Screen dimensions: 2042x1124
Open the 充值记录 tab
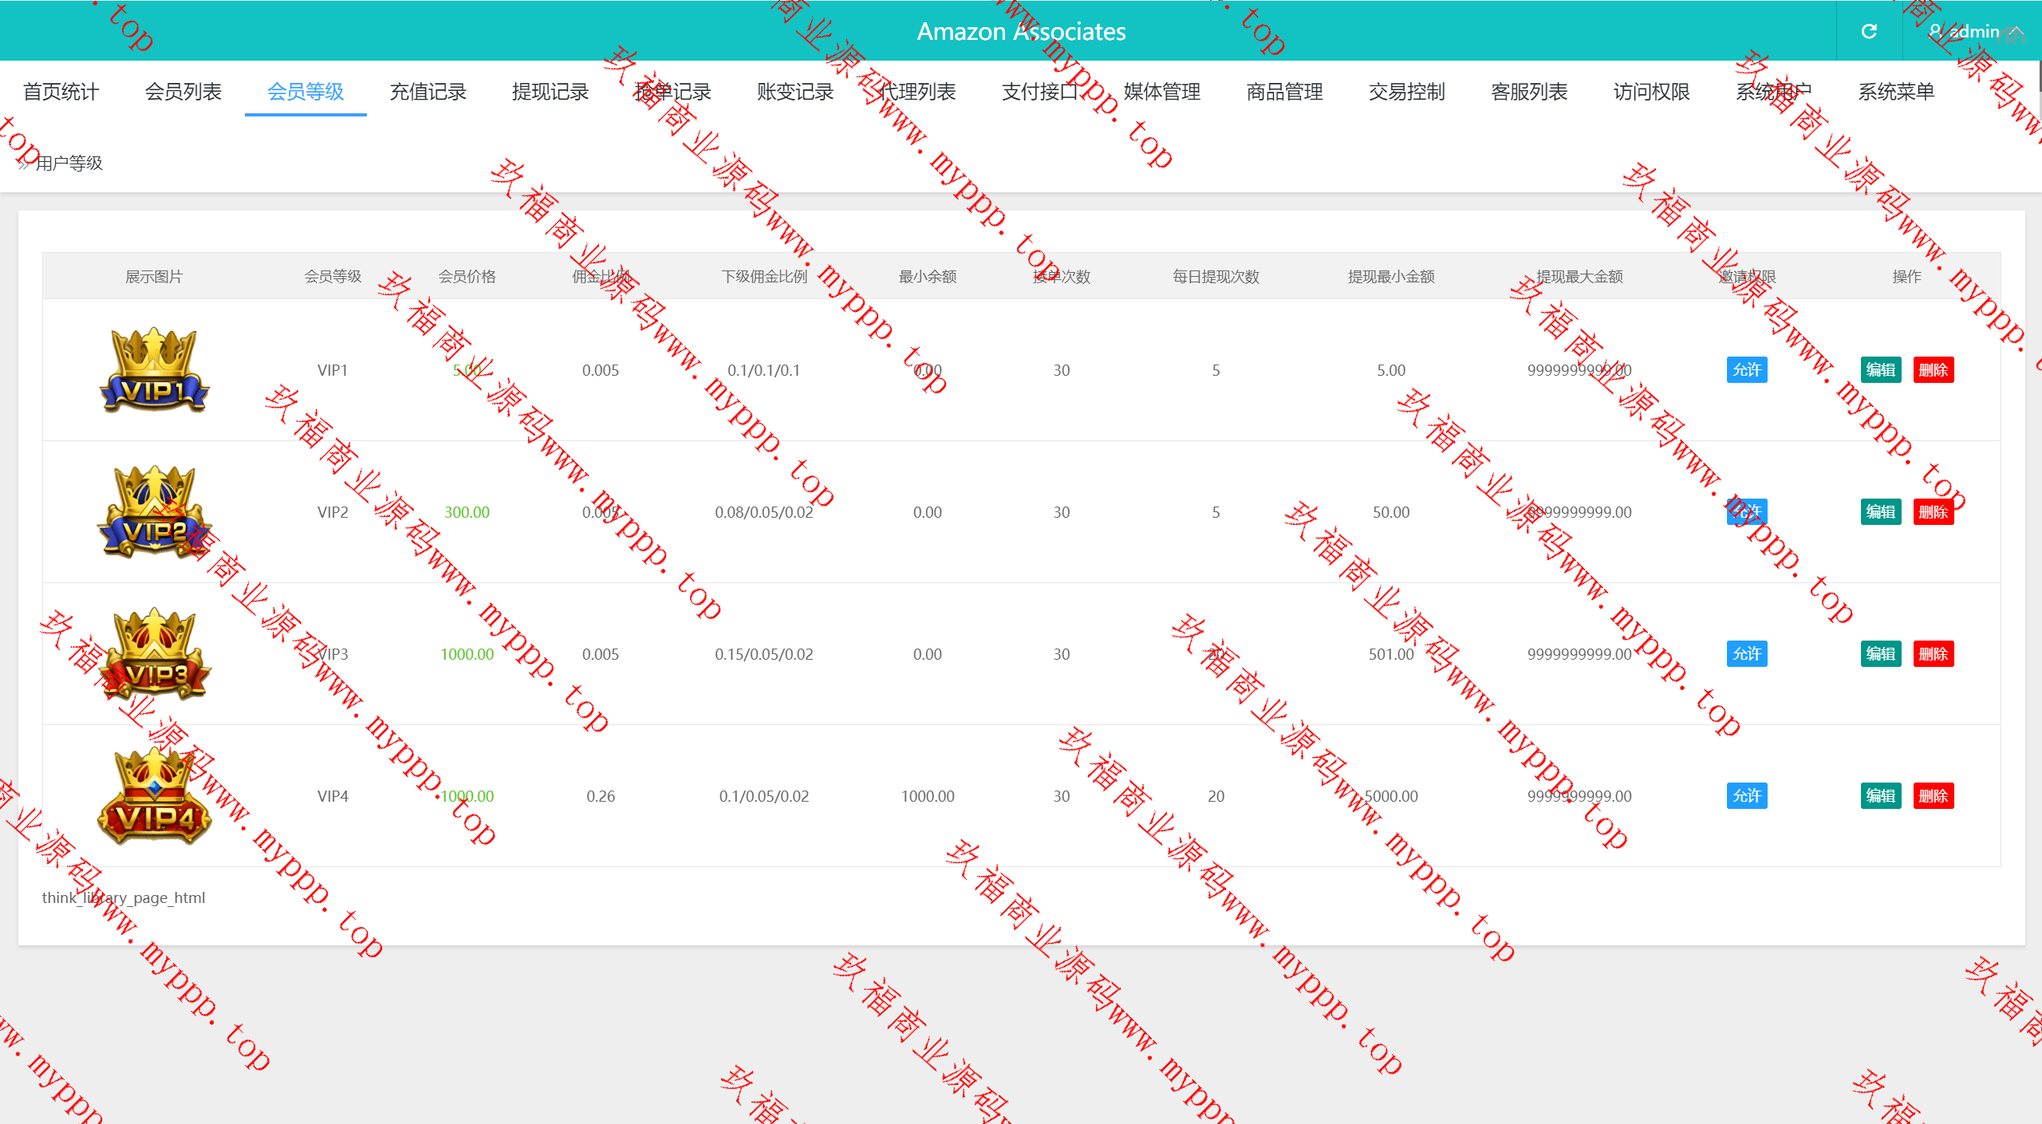[428, 92]
